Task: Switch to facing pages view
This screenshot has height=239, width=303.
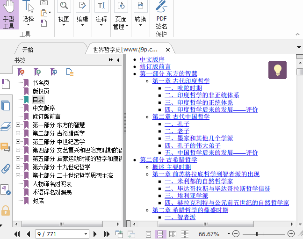Action: tap(173, 234)
